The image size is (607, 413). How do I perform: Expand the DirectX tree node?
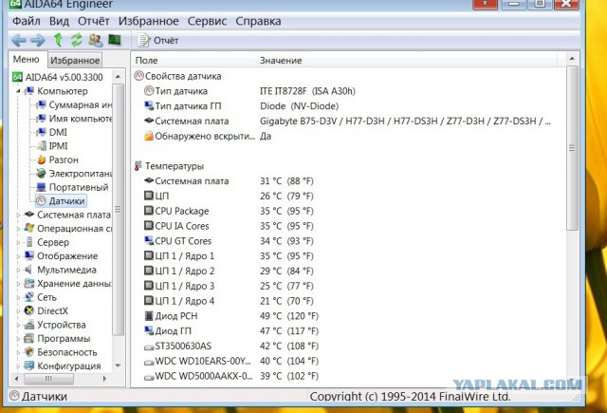coord(18,310)
